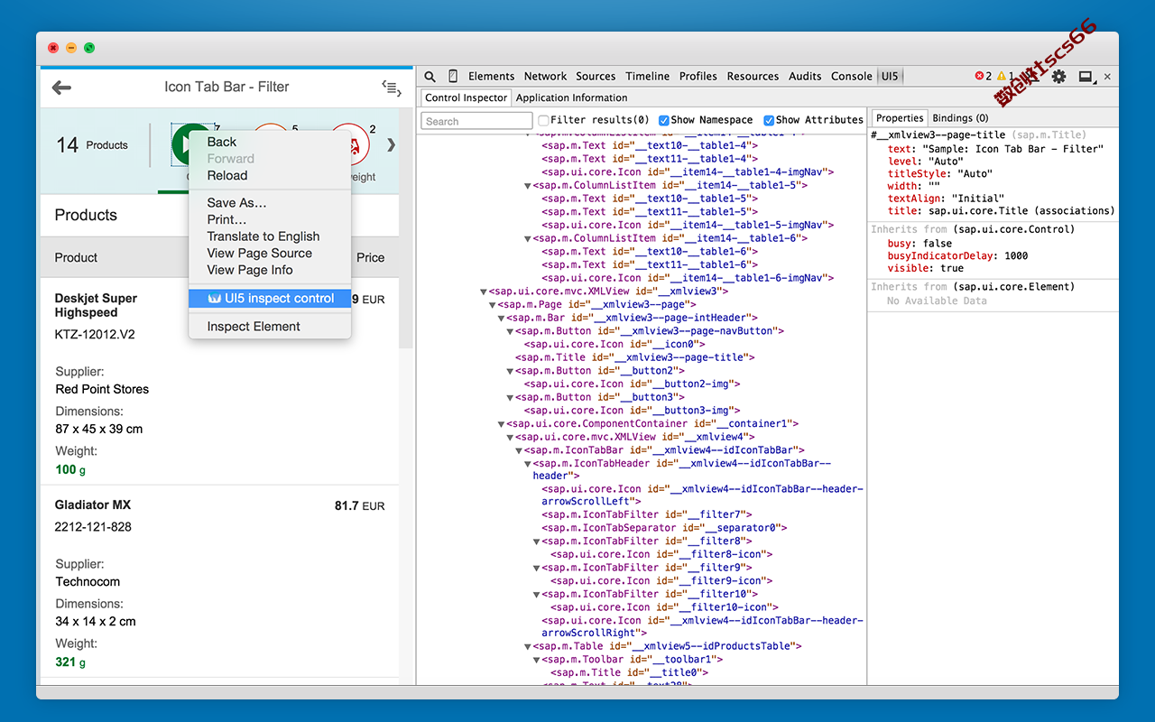
Task: Select sap.m.Title __xmlview3--page-title row
Action: 633,357
